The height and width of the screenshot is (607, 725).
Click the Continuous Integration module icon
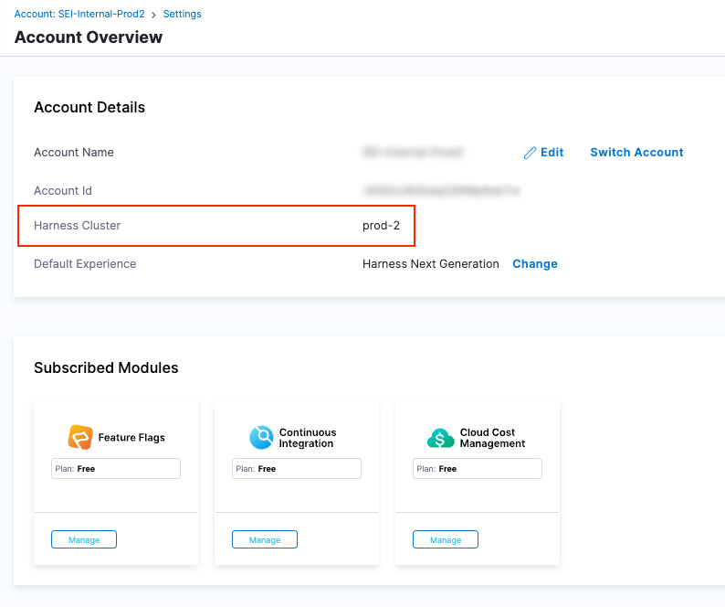tap(261, 438)
